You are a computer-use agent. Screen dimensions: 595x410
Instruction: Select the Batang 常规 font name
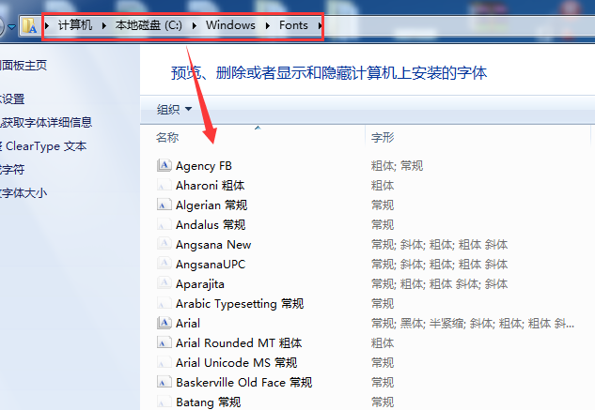(209, 402)
